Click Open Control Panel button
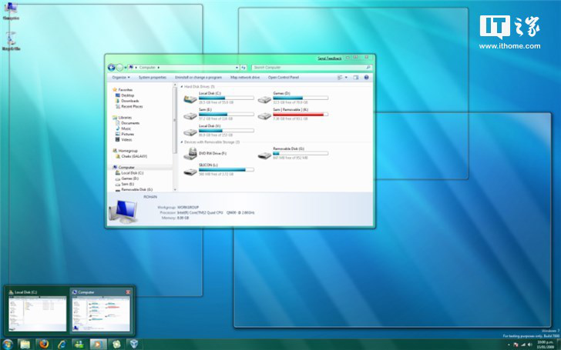 coord(283,77)
